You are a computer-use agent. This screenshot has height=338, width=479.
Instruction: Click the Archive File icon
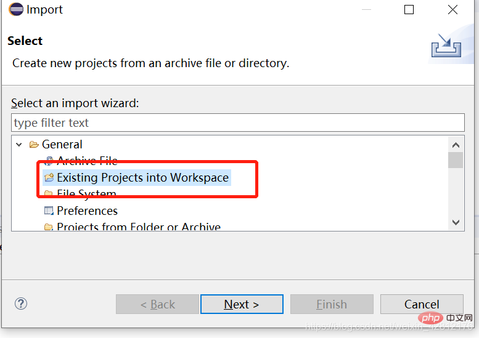click(49, 159)
